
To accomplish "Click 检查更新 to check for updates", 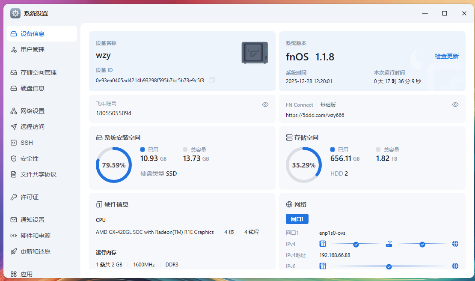I will pos(446,56).
